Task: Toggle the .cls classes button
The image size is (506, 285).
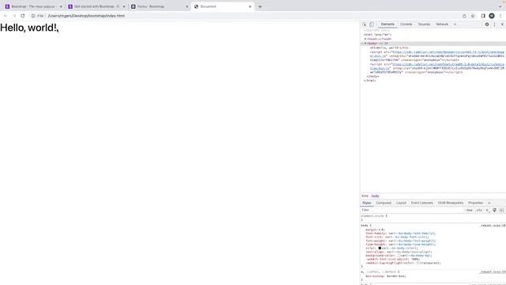Action: tap(479, 210)
